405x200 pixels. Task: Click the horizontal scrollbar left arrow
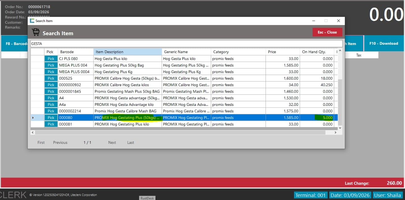click(32, 132)
